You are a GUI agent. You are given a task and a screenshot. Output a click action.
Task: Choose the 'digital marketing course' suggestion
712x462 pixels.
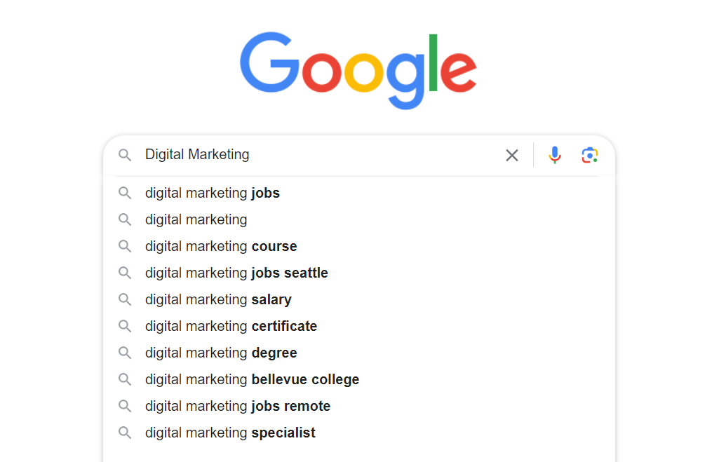point(220,246)
